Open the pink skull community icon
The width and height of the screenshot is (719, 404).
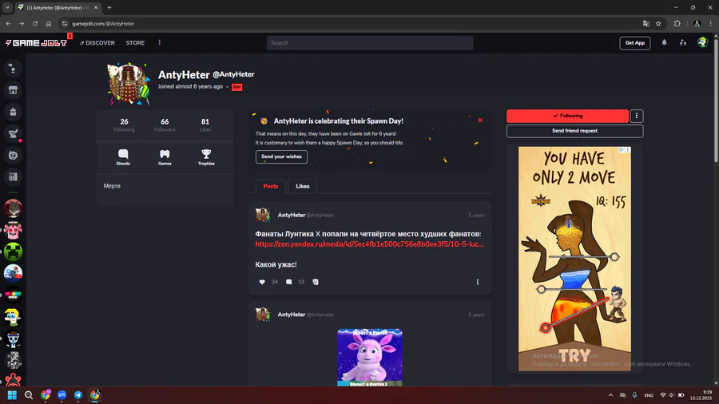pyautogui.click(x=13, y=230)
